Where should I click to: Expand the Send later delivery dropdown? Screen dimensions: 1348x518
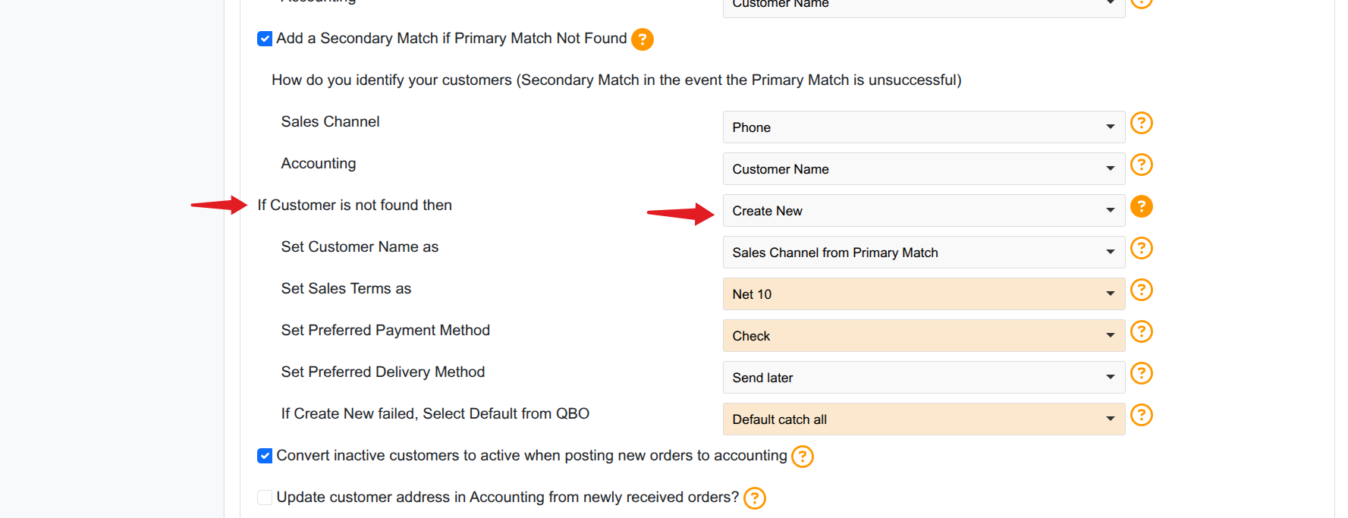[x=923, y=378]
